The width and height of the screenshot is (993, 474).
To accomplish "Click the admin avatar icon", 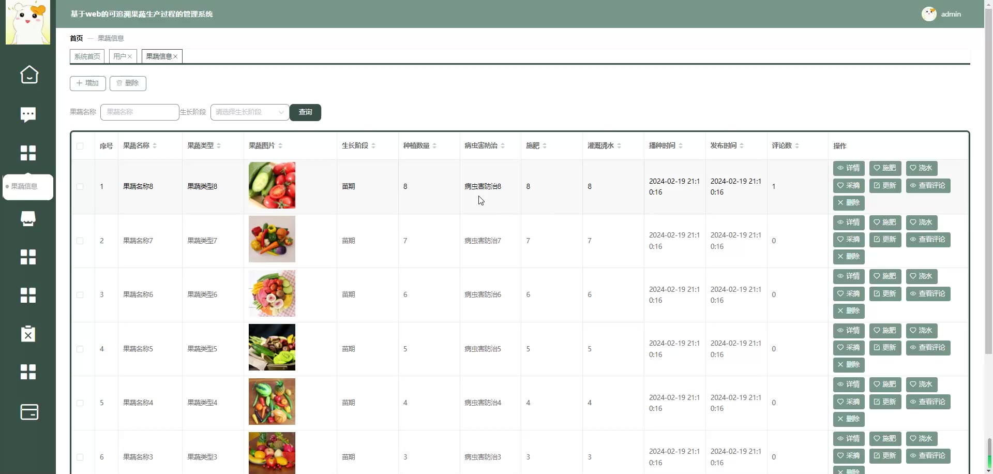I will click(x=929, y=14).
